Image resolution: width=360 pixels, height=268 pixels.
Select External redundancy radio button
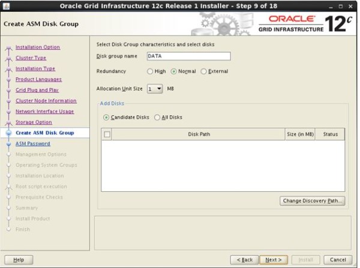pyautogui.click(x=203, y=71)
